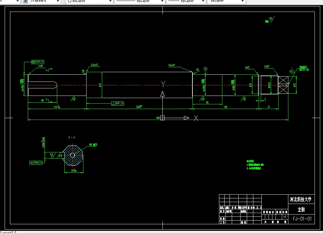Select the φ32 diameter dimension at right end
This screenshot has width=323, height=233.
click(294, 85)
